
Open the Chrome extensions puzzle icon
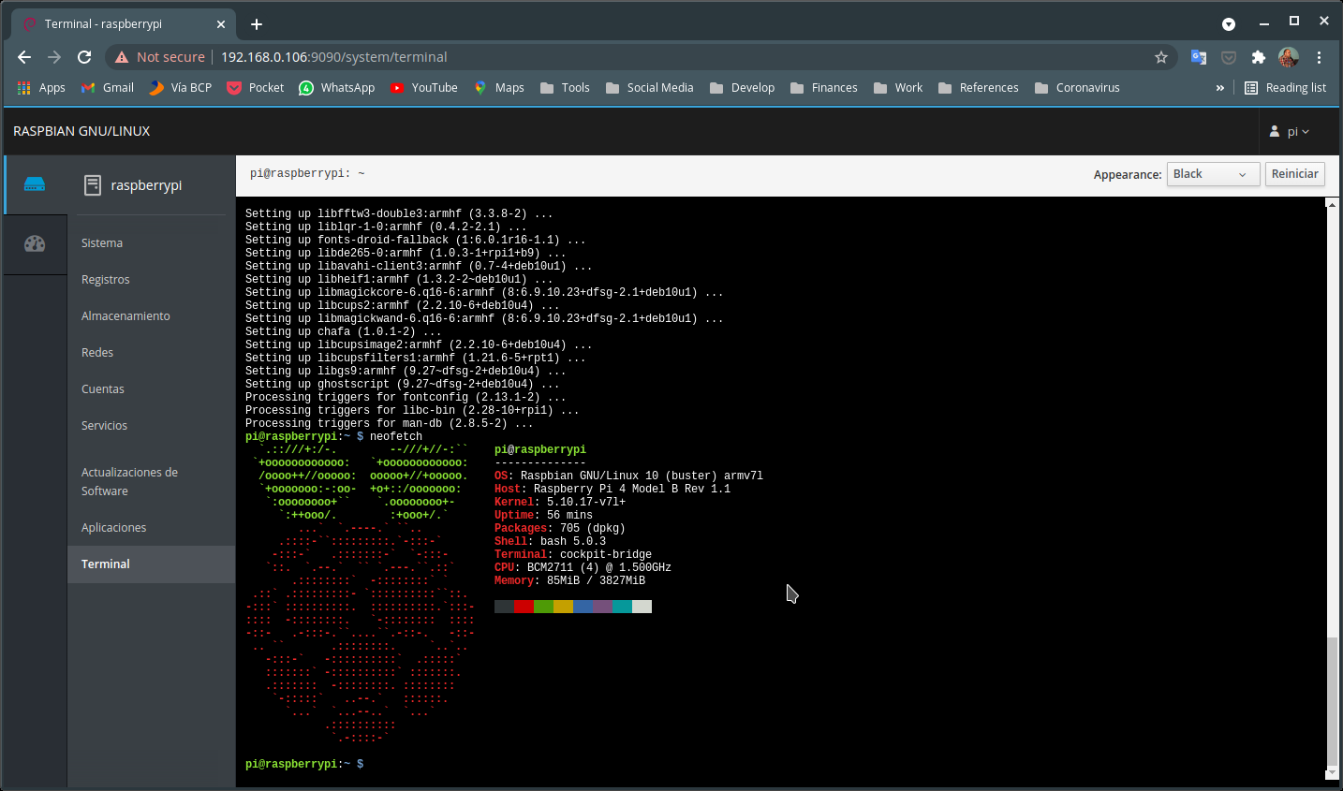click(x=1259, y=57)
